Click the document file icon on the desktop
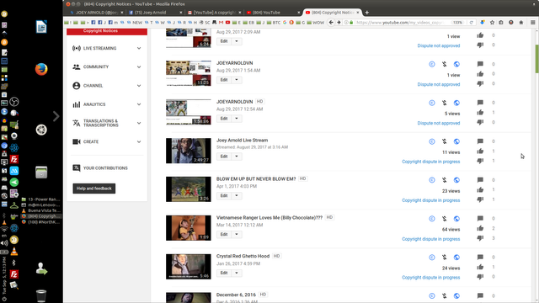Screen dimensions: 539x303 [41, 27]
